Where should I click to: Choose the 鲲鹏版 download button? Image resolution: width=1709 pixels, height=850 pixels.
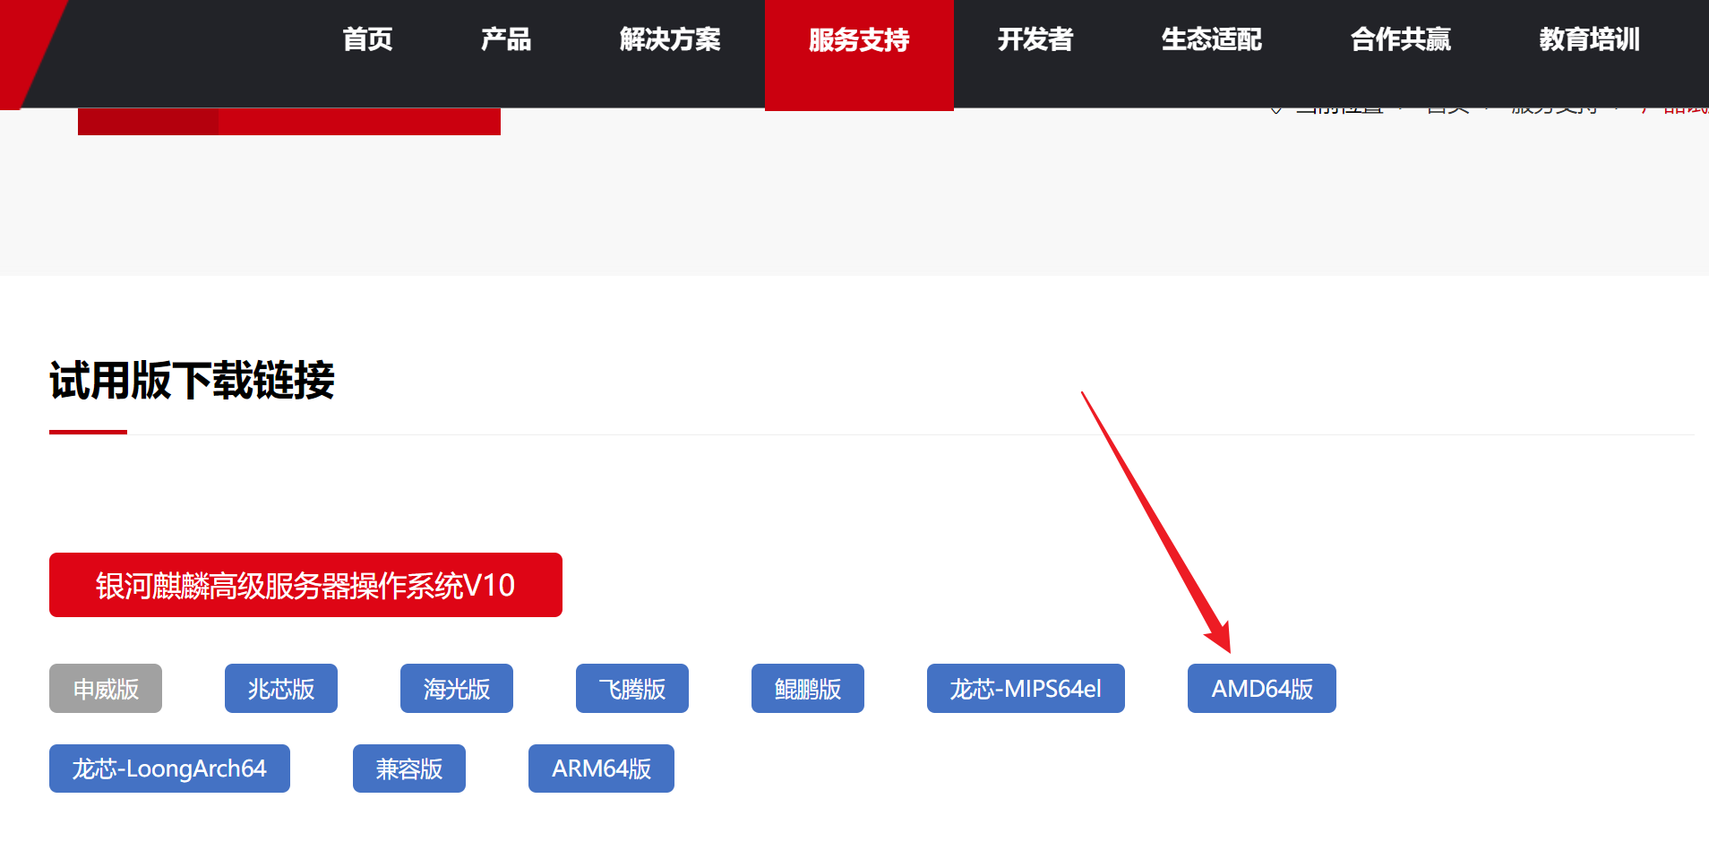tap(808, 689)
